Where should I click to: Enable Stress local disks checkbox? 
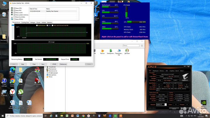(x=14, y=17)
